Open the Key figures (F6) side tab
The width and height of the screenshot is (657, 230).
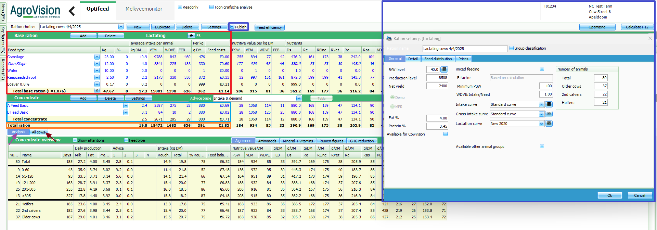(3, 39)
